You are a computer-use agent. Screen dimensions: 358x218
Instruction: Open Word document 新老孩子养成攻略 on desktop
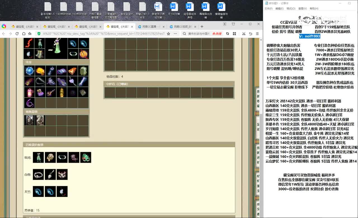[x=158, y=11]
